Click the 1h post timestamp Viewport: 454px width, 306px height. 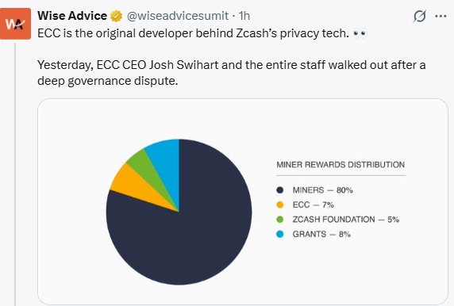(244, 16)
